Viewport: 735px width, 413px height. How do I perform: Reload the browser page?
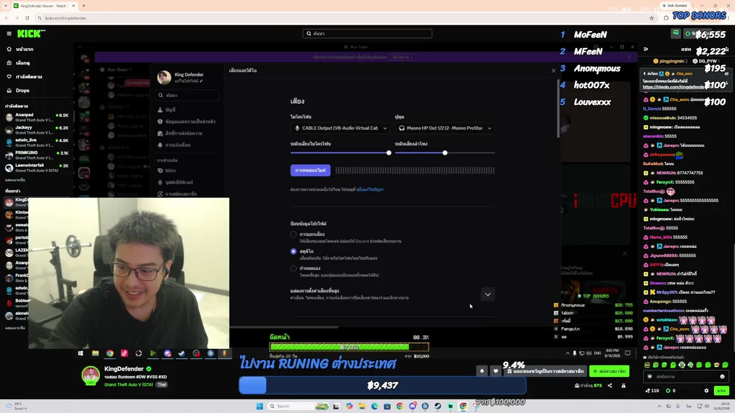click(27, 18)
